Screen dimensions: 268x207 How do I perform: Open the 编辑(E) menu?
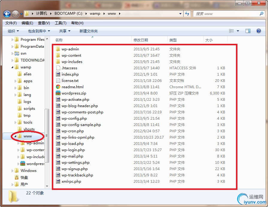point(27,23)
